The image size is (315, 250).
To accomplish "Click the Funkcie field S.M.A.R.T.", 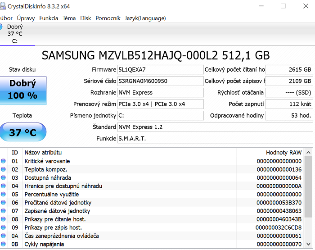I will tap(215, 139).
